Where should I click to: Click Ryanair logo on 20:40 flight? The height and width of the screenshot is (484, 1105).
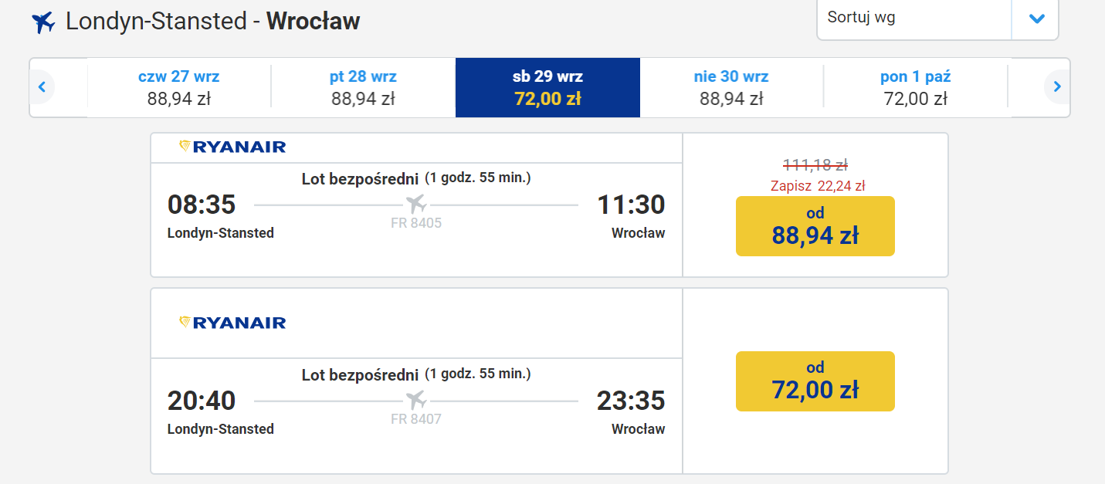click(232, 323)
